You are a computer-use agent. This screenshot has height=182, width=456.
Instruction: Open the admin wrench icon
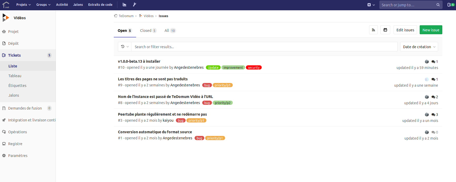[134, 5]
